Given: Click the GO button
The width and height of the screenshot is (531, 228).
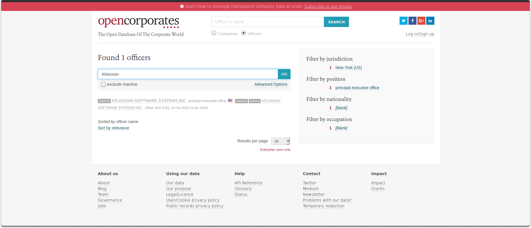Looking at the screenshot, I should point(284,74).
